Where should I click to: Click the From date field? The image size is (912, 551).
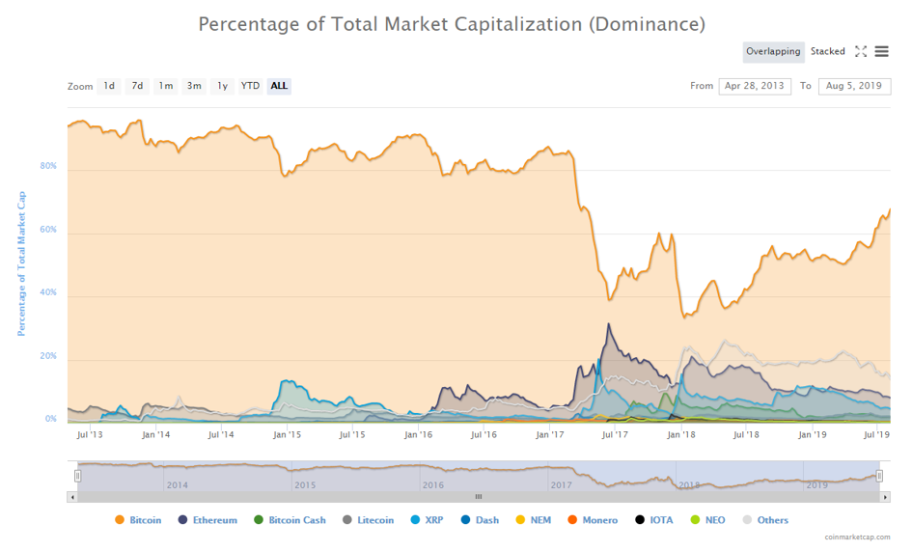pyautogui.click(x=755, y=86)
